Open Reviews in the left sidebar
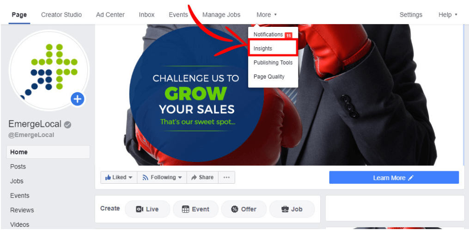The width and height of the screenshot is (469, 230). (x=22, y=210)
